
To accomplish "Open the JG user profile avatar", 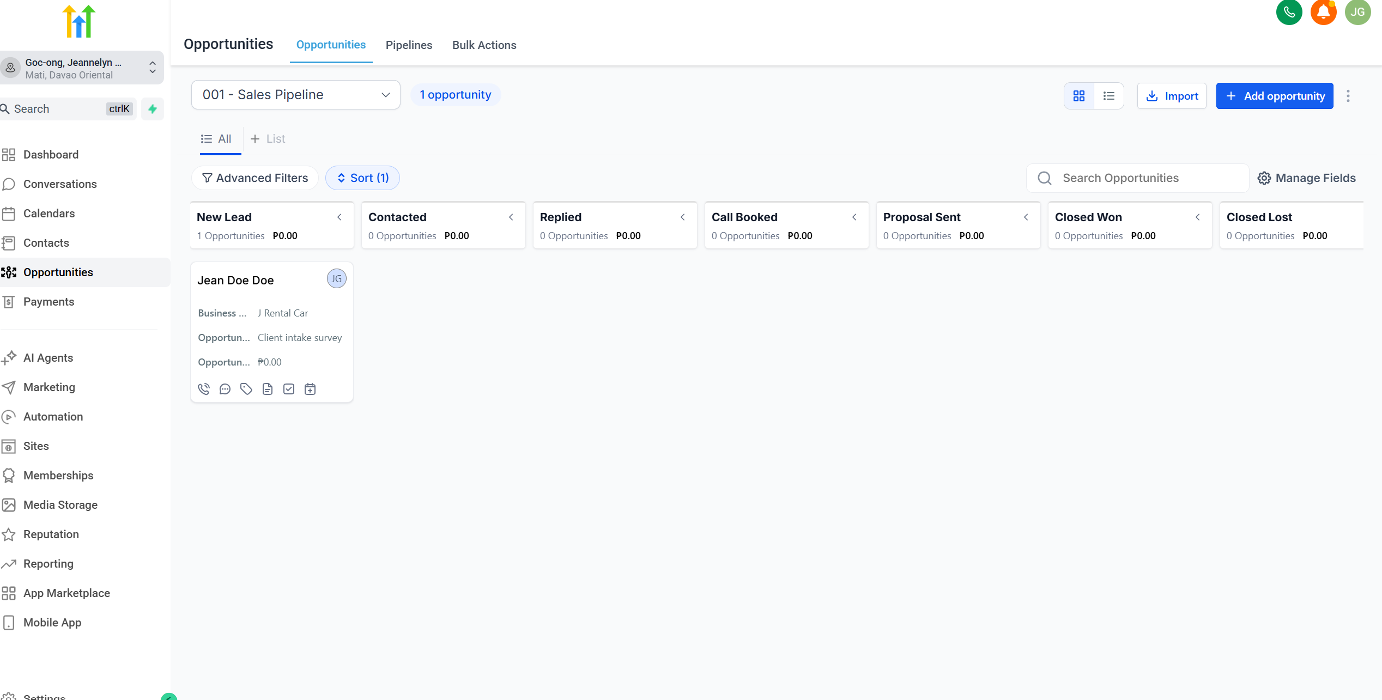I will coord(1357,12).
